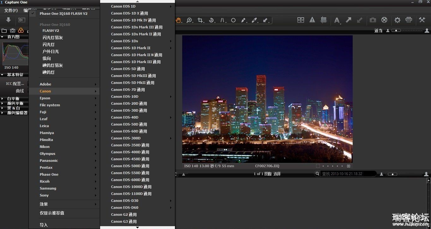Uncheck Phase One IQ160 FLASH V2 profile

point(64,14)
